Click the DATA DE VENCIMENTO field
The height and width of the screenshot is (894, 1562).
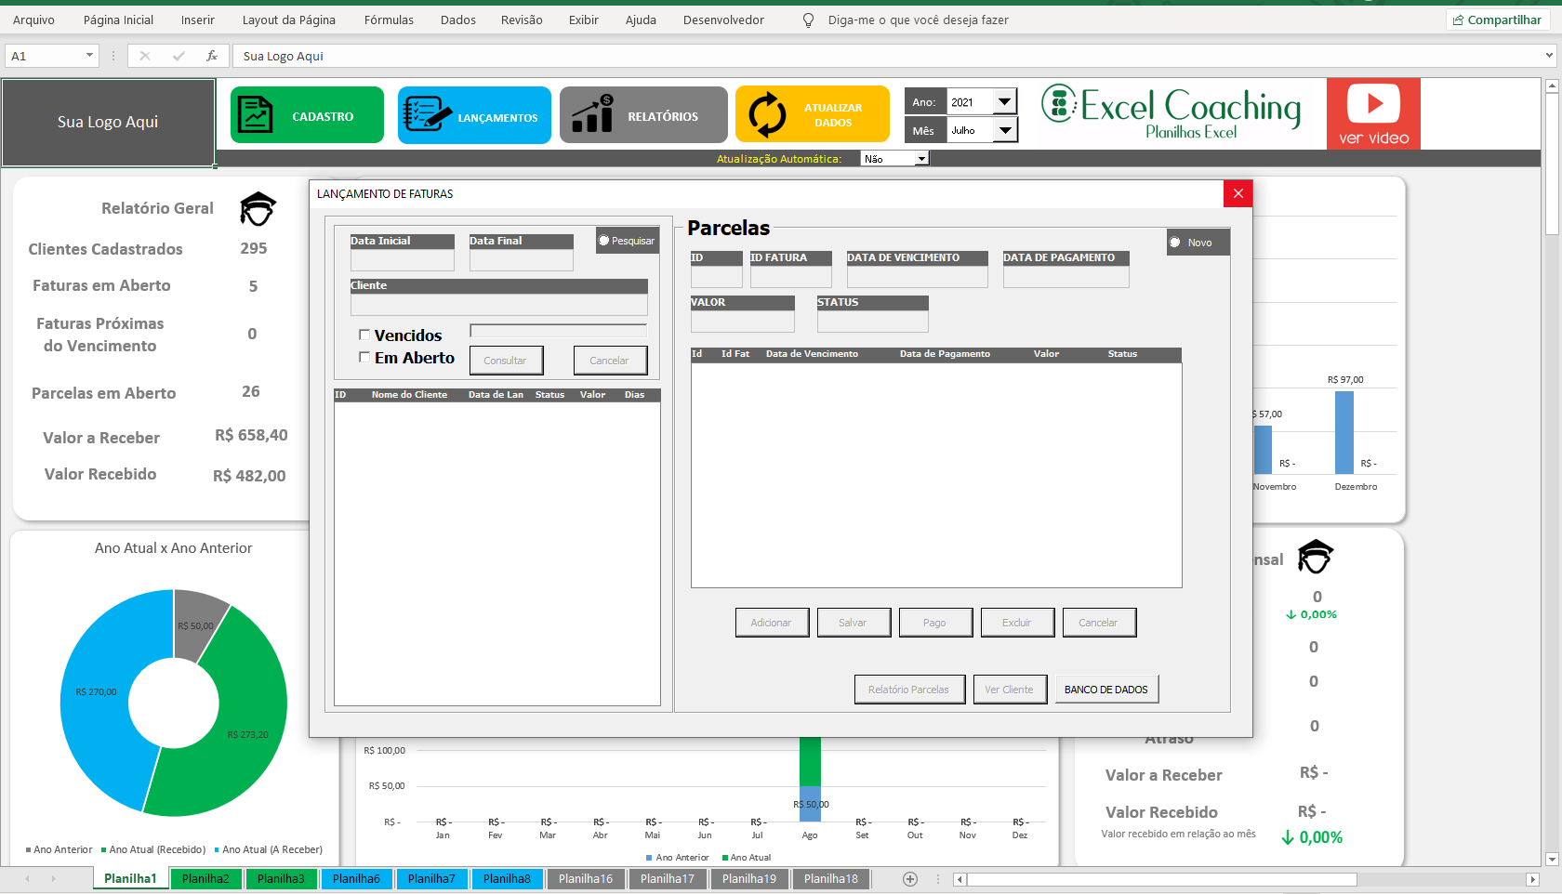point(917,276)
